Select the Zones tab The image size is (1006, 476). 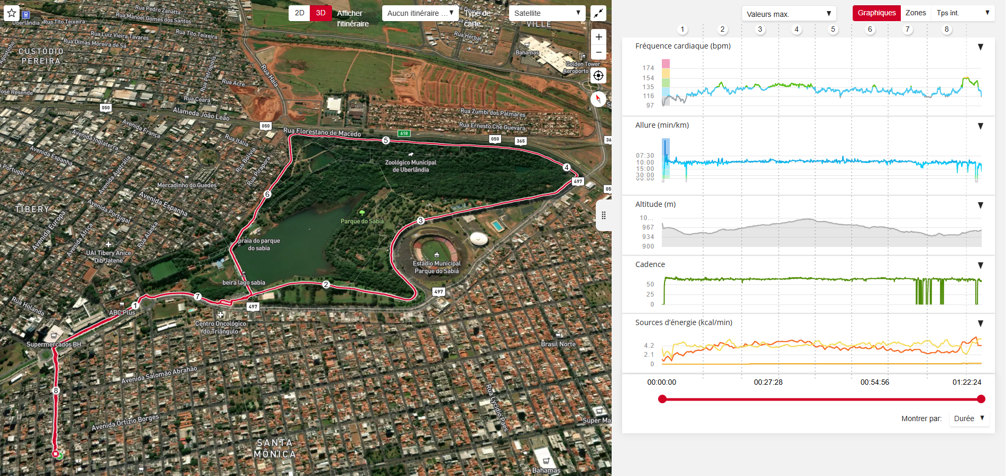click(x=916, y=13)
